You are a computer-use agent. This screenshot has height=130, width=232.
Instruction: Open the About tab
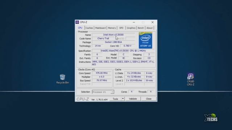149,28
